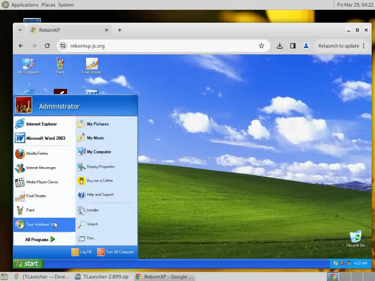Open My Pictures folder
Viewport: 375px width, 281px height.
pos(107,124)
